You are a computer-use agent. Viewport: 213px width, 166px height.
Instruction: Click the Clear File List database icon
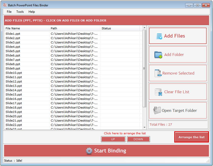tap(158, 92)
